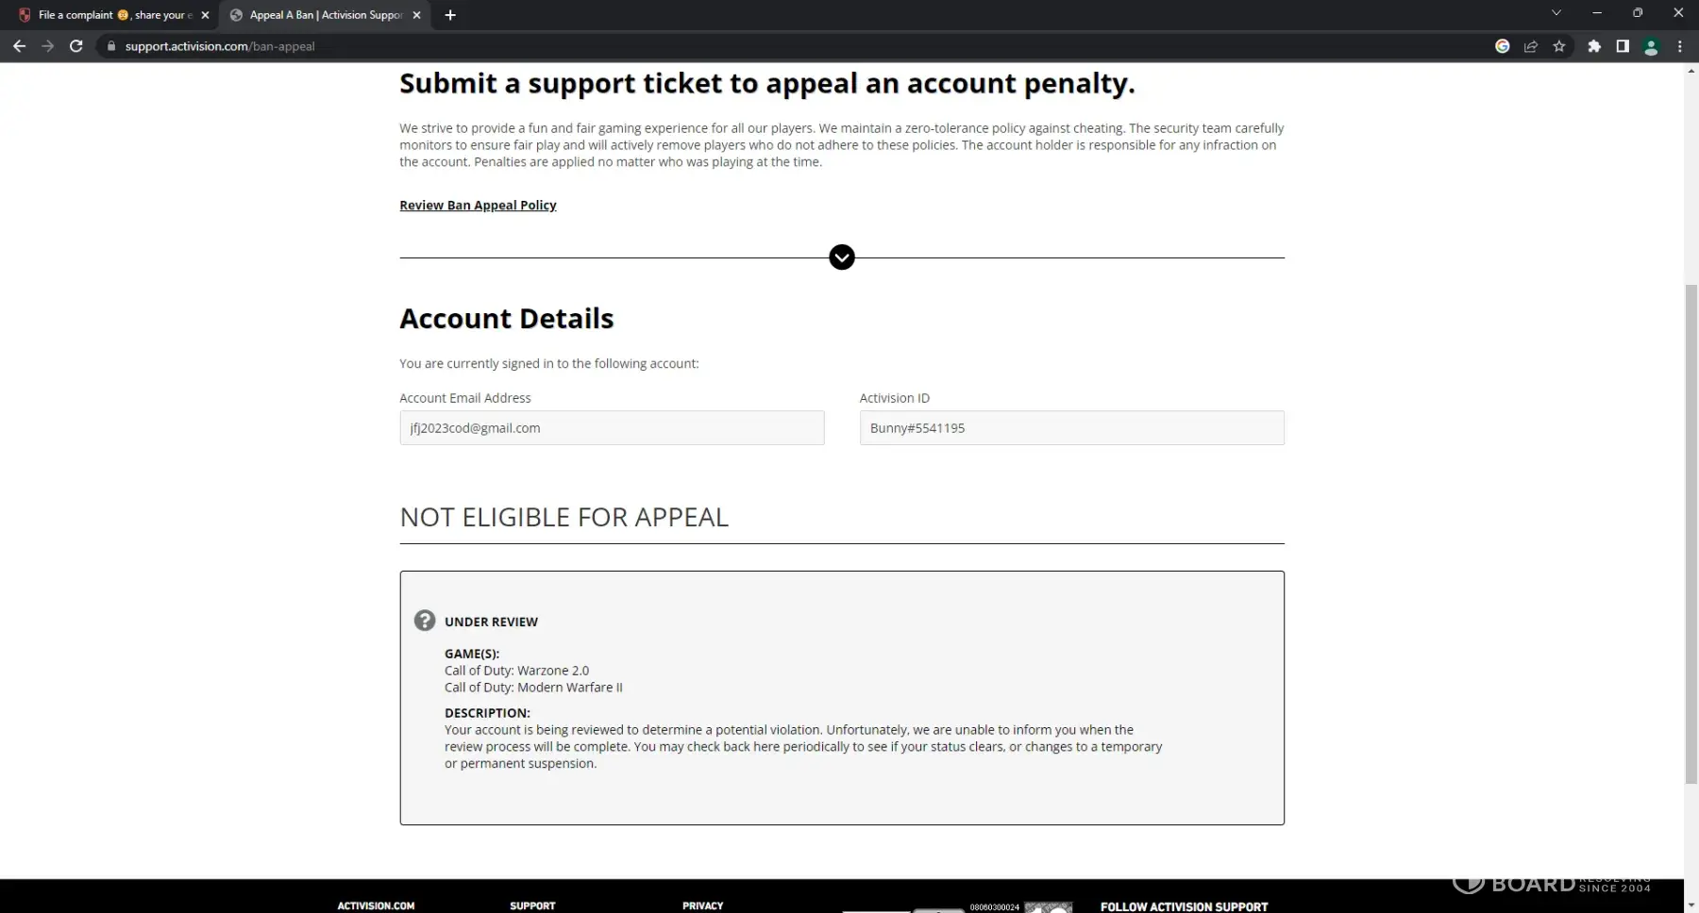Open the Chrome profile avatar
This screenshot has width=1699, height=913.
[1651, 46]
